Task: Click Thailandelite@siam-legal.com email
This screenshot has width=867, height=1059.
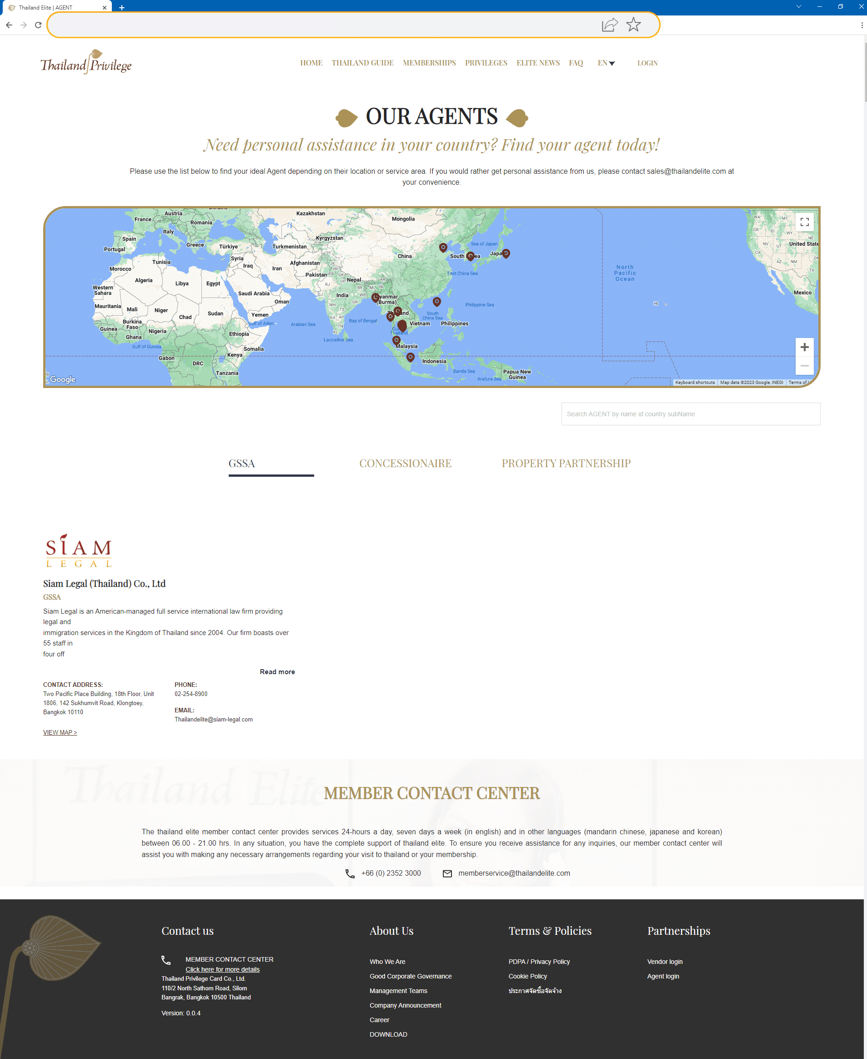Action: (213, 719)
